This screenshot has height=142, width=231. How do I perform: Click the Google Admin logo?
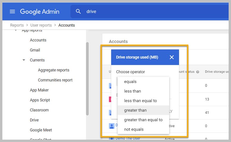click(39, 12)
